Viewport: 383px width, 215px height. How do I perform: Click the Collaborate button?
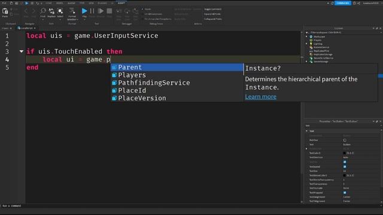pos(343,3)
